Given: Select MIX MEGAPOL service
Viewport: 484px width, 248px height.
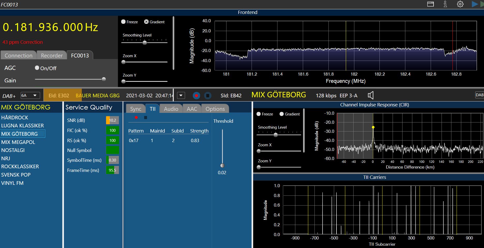Looking at the screenshot, I should coord(18,142).
